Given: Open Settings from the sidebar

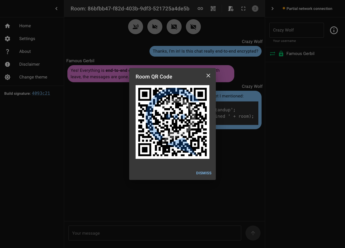Looking at the screenshot, I should click(32, 39).
